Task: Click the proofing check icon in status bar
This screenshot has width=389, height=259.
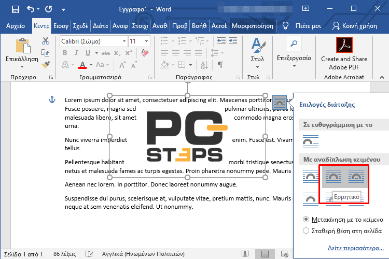Action: [89, 254]
